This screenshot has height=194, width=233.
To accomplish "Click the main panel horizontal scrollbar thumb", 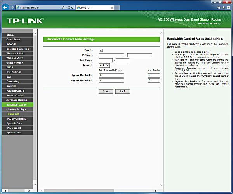I will tap(79, 191).
